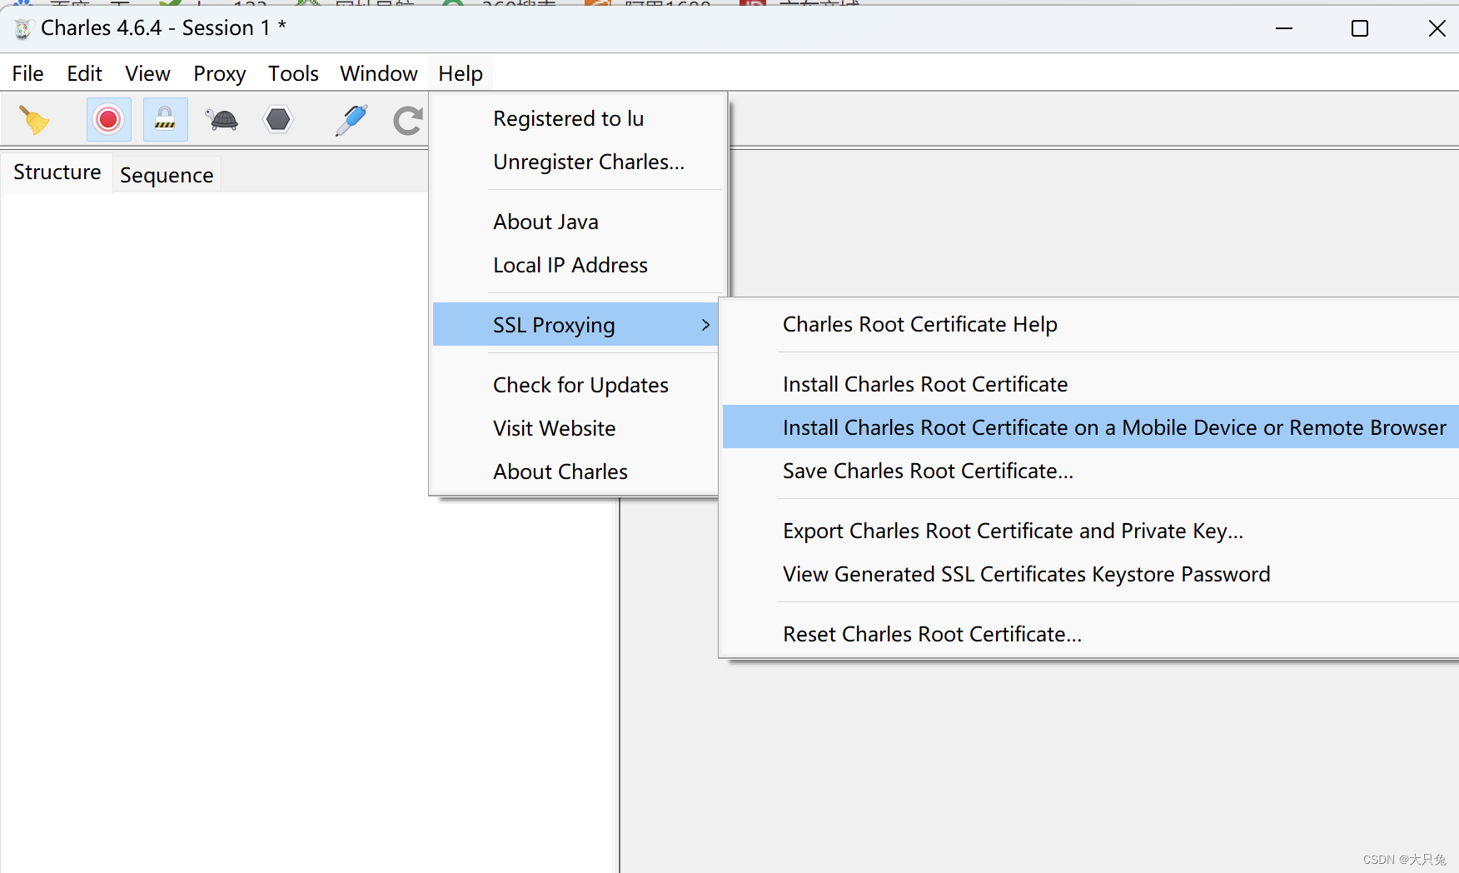Toggle throttling turtle icon

pos(222,120)
